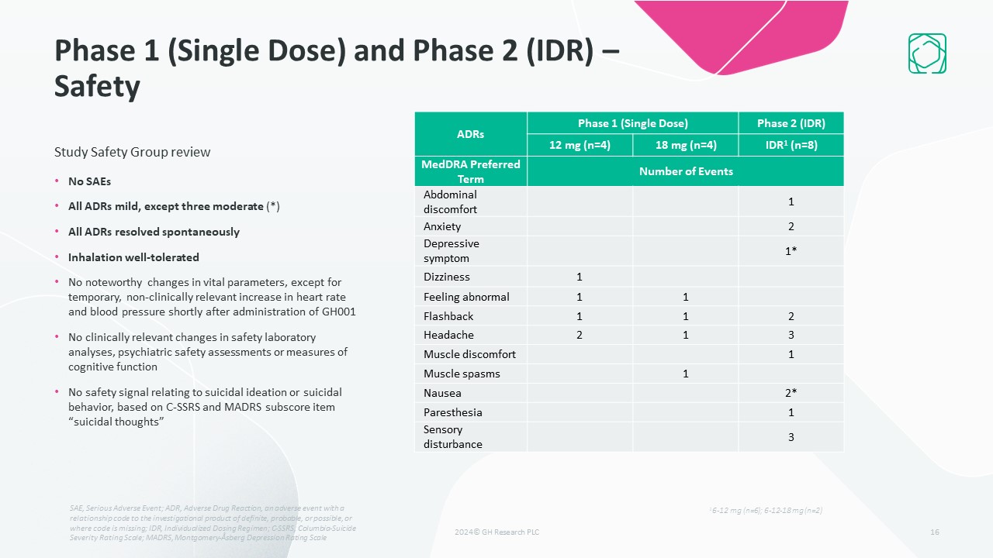Click the "All ADRs mild, except three moderate" bullet
Image resolution: width=993 pixels, height=558 pixels.
174,206
